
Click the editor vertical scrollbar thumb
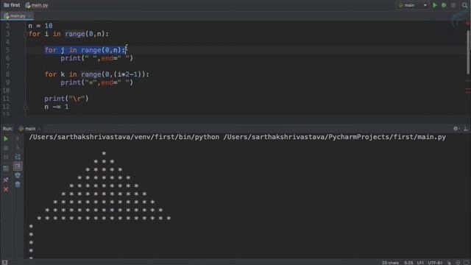click(468, 52)
